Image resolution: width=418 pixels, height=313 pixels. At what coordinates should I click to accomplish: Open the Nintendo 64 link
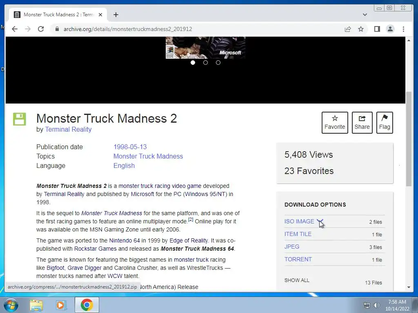point(125,240)
